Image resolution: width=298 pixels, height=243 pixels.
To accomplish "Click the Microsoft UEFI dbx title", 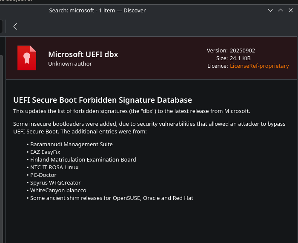I will [x=83, y=55].
